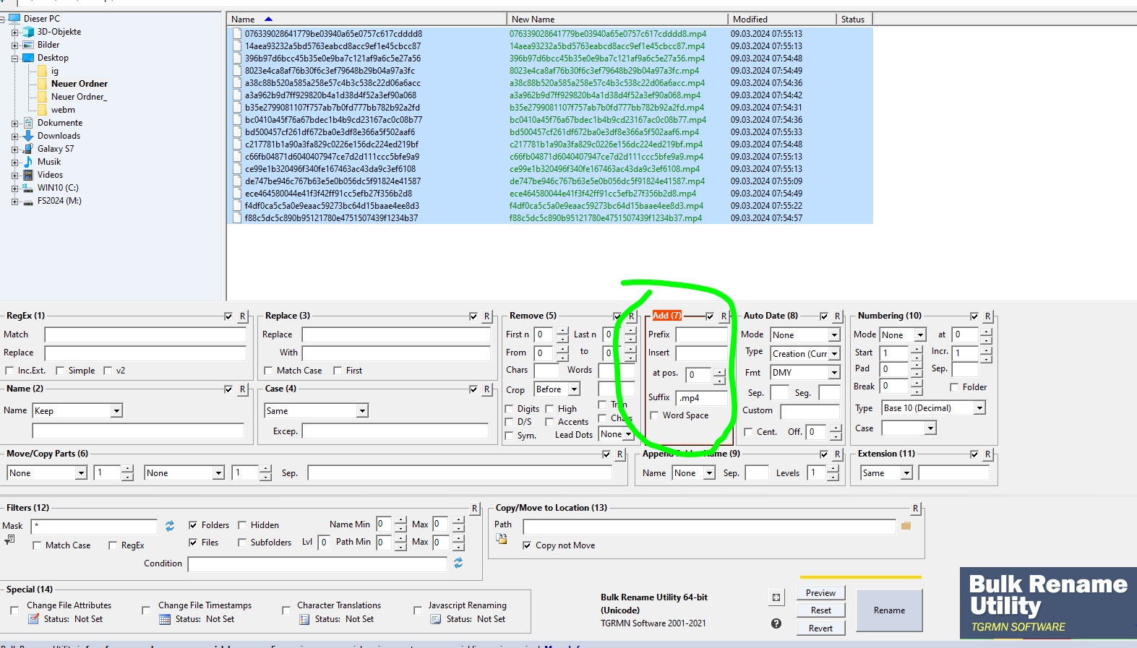The height and width of the screenshot is (648, 1137).
Task: Sort file list by Modified column
Action: click(781, 20)
